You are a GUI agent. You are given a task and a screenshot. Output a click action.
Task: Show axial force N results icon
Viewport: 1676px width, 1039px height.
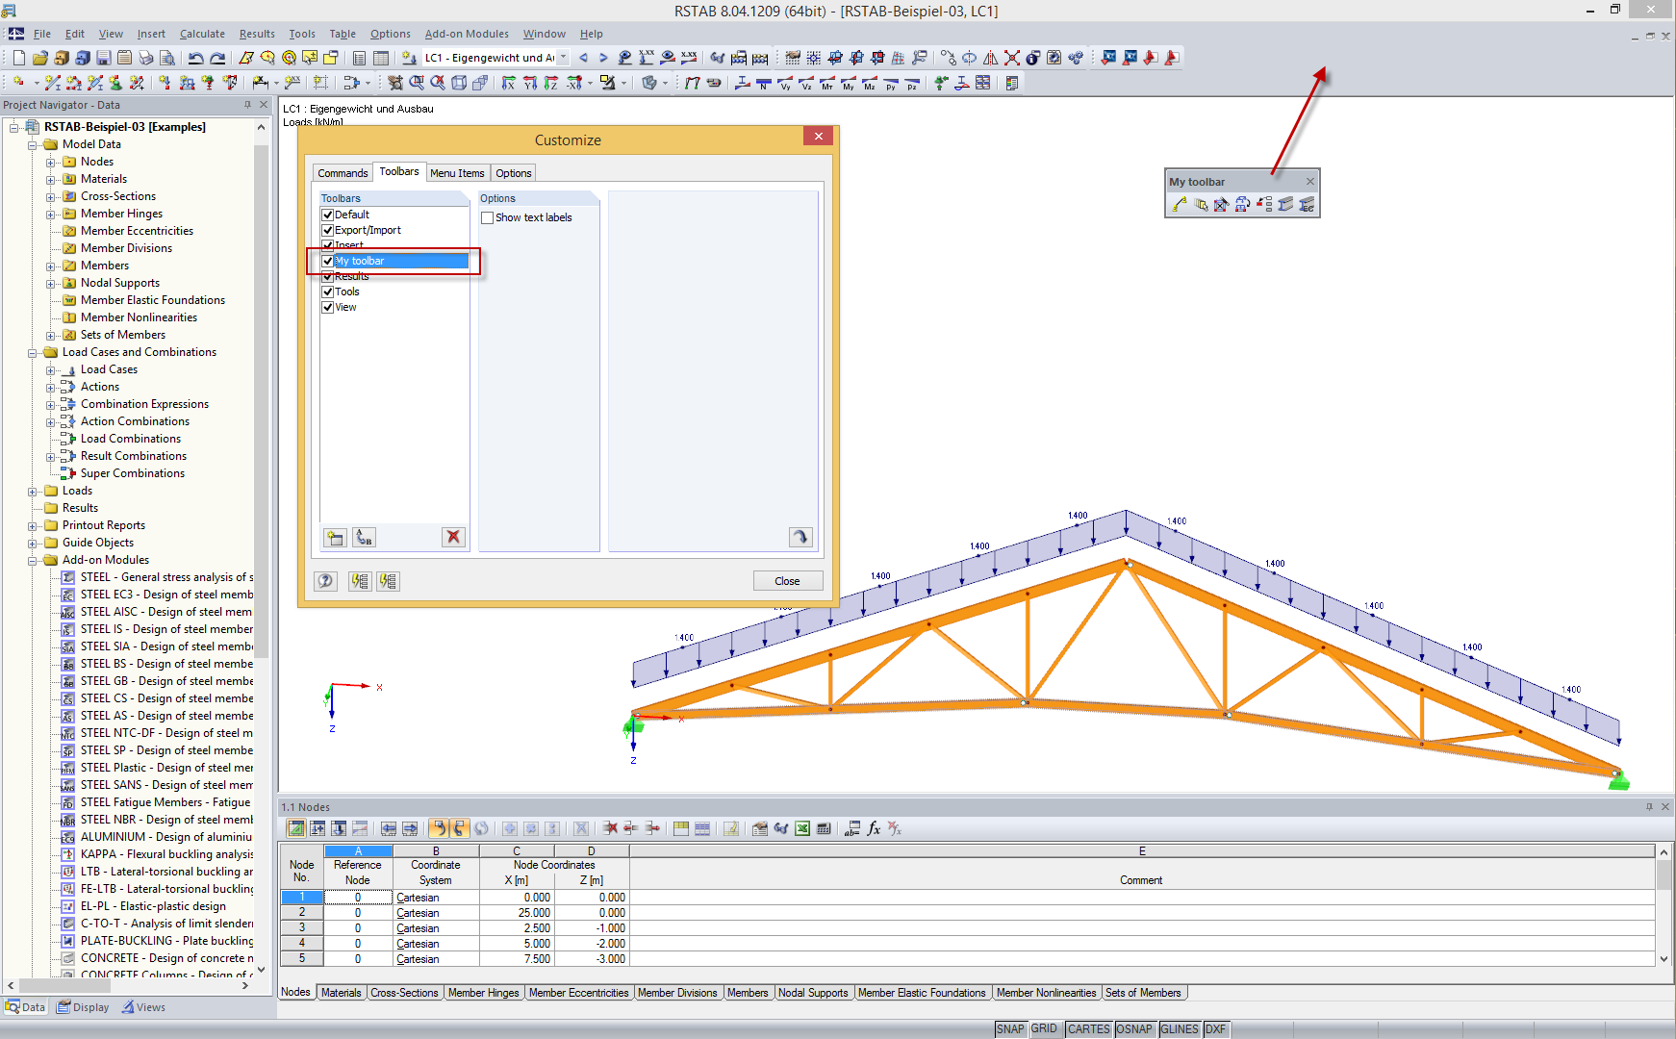point(764,83)
